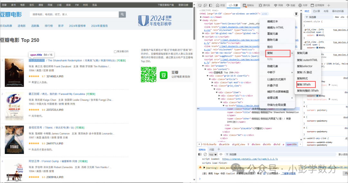Choose 复制 XPath from submenu

tap(306, 85)
